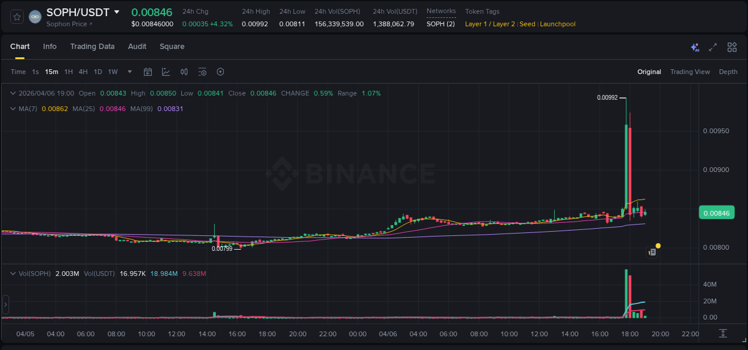748x350 pixels.
Task: Open the hexagon chart settings icon
Action: click(220, 72)
